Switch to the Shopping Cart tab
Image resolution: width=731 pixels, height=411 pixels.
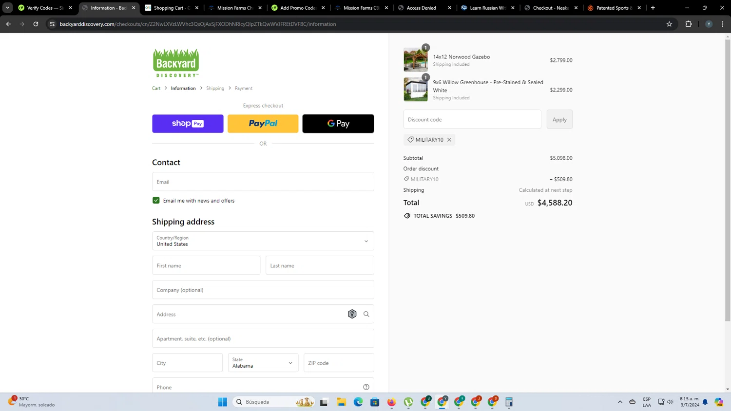click(x=172, y=8)
